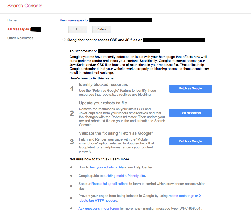Open the Robots.txt specifications link
The height and width of the screenshot is (222, 251).
[x=110, y=184]
